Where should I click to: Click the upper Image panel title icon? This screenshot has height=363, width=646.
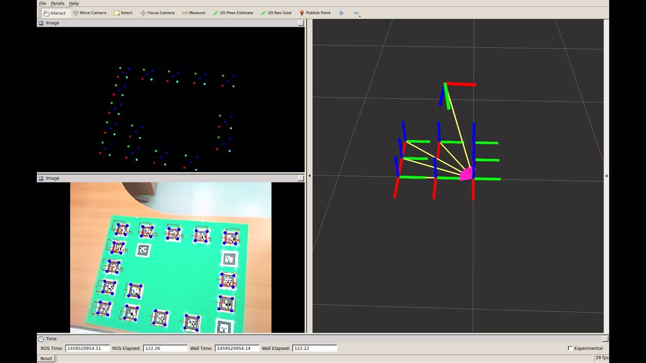tap(41, 23)
